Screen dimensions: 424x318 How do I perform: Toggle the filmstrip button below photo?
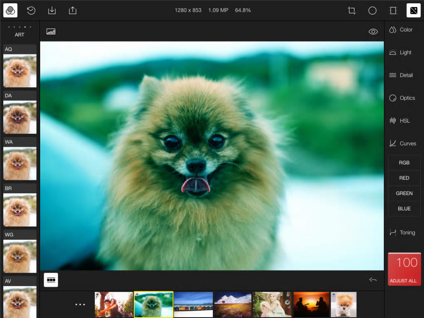[51, 280]
